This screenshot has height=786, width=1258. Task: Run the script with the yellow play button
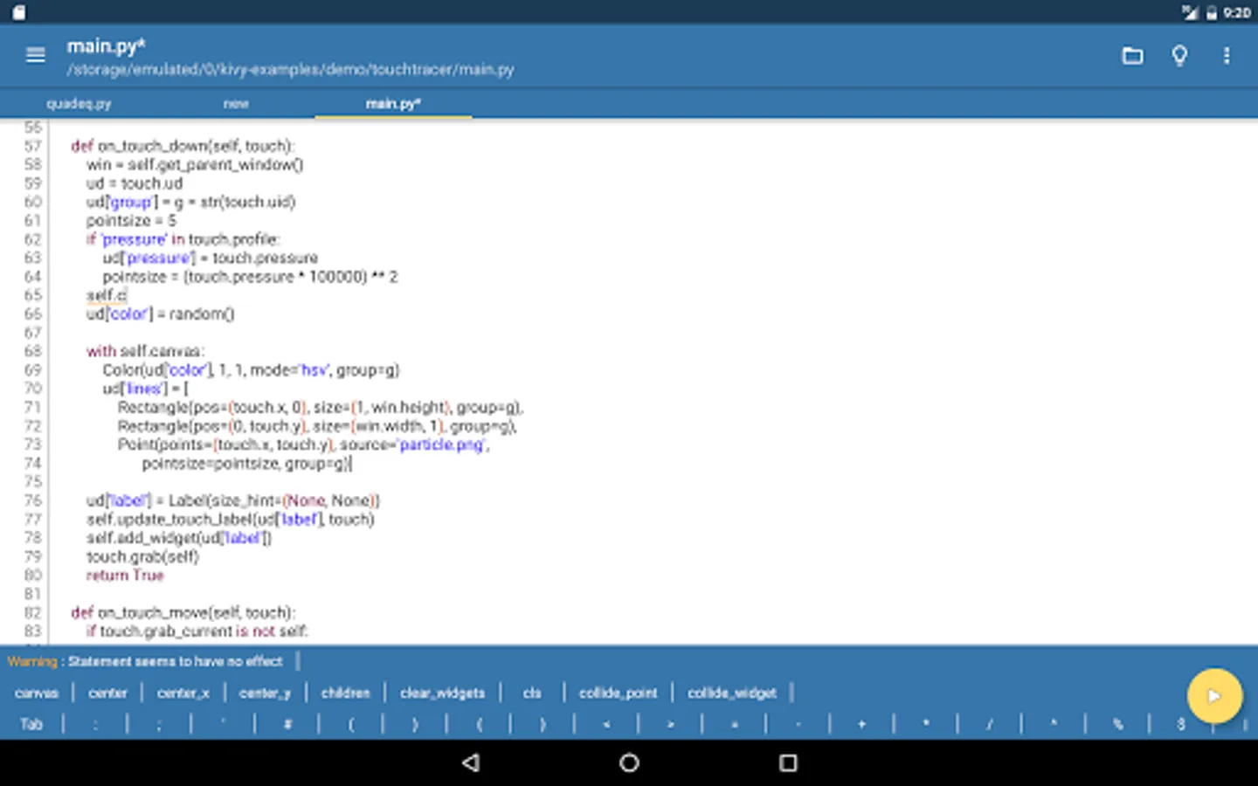click(x=1214, y=696)
